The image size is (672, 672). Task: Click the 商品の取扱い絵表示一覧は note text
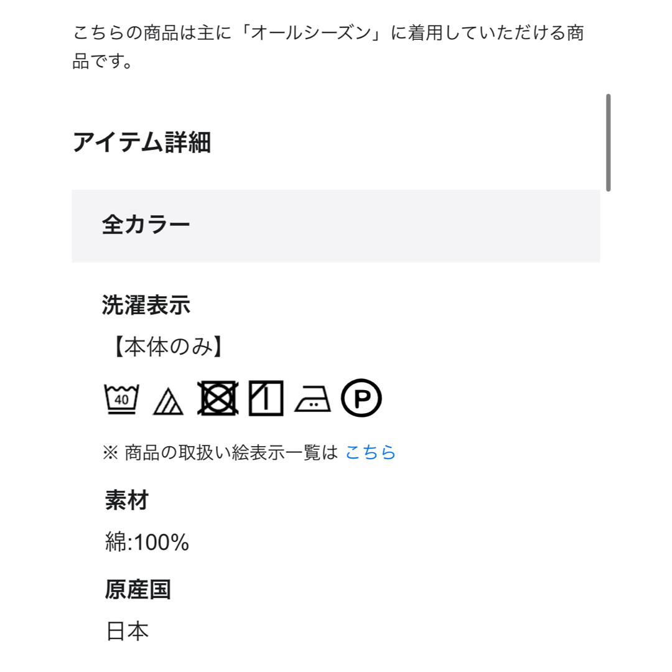click(x=231, y=452)
